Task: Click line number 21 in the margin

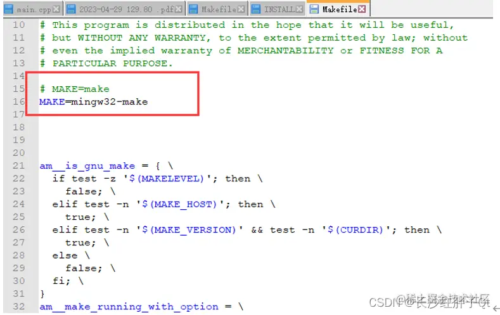Action: pyautogui.click(x=19, y=166)
